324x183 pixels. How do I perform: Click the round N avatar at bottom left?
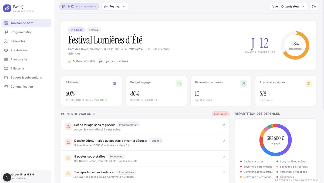[x=7, y=177]
